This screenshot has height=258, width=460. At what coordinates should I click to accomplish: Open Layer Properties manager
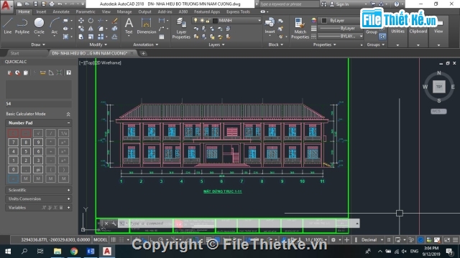(x=181, y=28)
